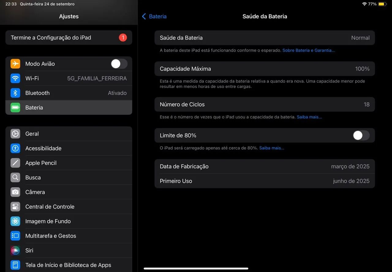The image size is (392, 272).
Task: Open the Central de Controle row
Action: tap(69, 207)
